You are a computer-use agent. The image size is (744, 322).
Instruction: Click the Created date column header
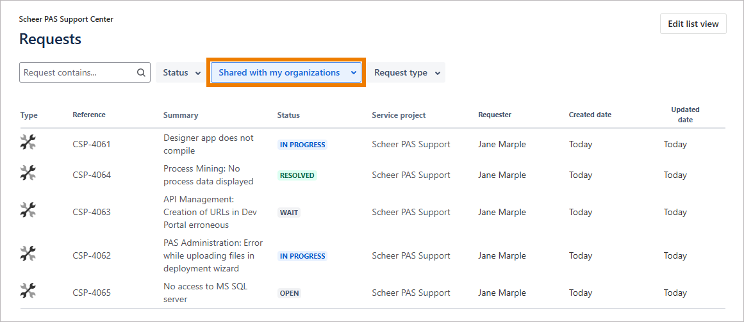coord(590,115)
